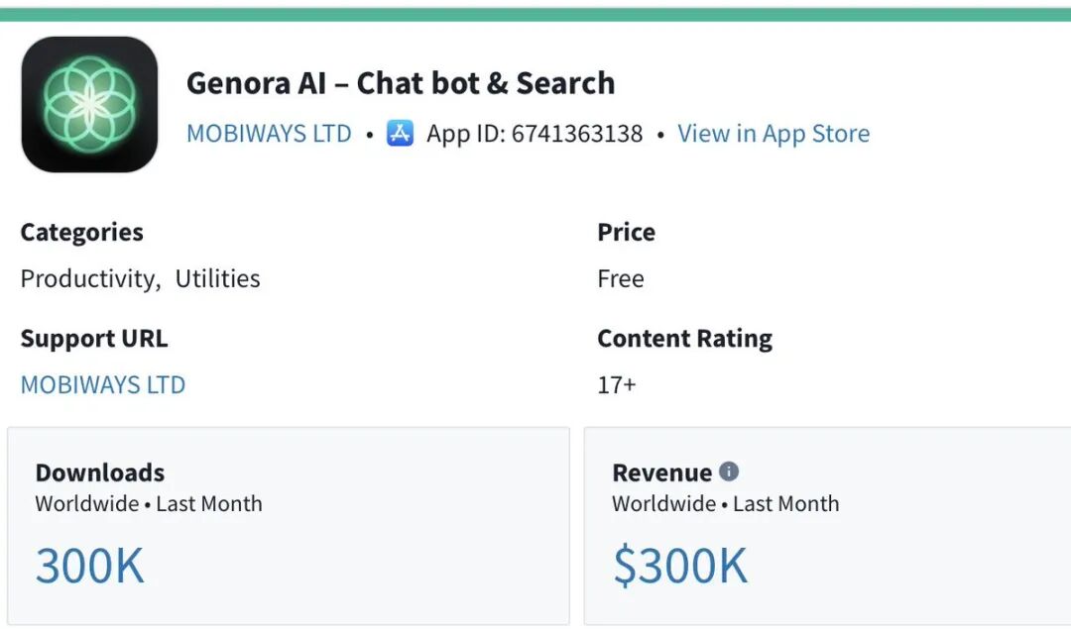Click the Categories label
The height and width of the screenshot is (629, 1071).
[81, 232]
